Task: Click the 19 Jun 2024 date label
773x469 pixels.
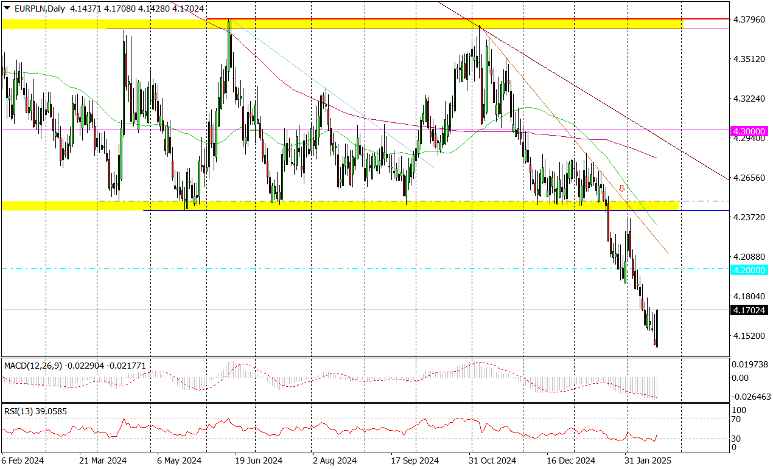Action: [259, 461]
